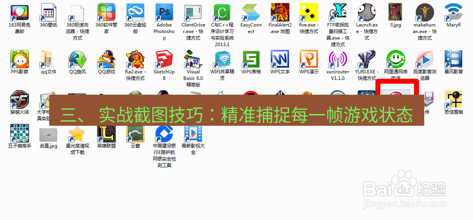Open the 暴风影音 film icon
The image size is (473, 220).
(454, 59)
